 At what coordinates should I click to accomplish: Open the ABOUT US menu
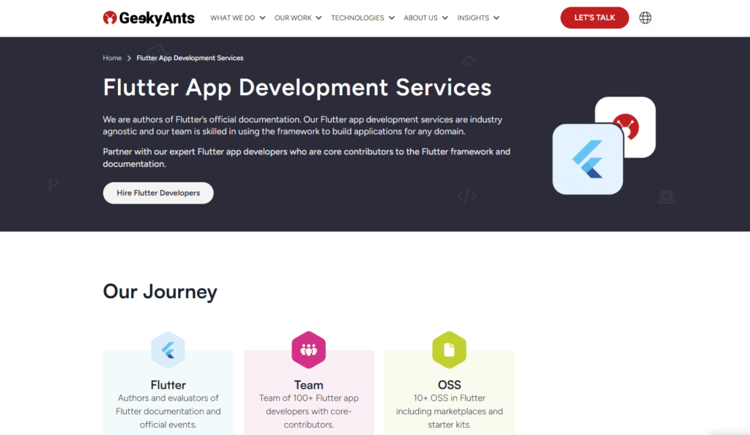pyautogui.click(x=426, y=18)
